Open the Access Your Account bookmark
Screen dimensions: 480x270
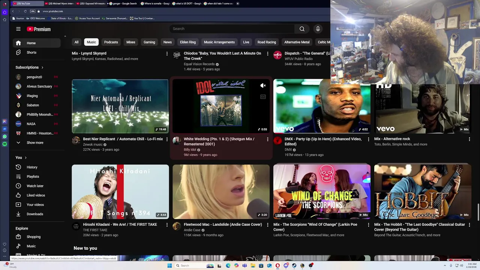(x=87, y=18)
